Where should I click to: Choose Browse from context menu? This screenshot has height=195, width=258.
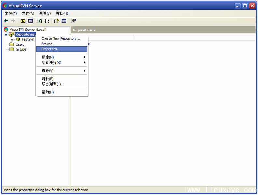coord(62,44)
